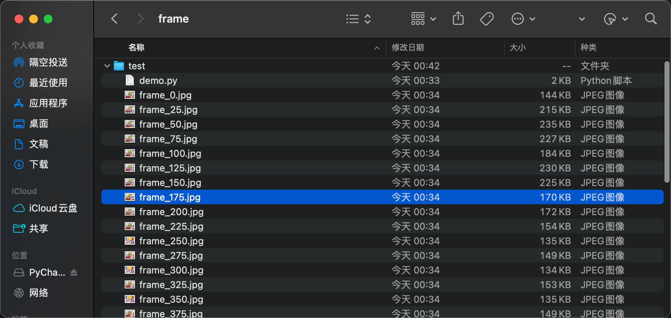Image resolution: width=671 pixels, height=318 pixels.
Task: Open 应用程序 in the sidebar
Action: point(48,103)
